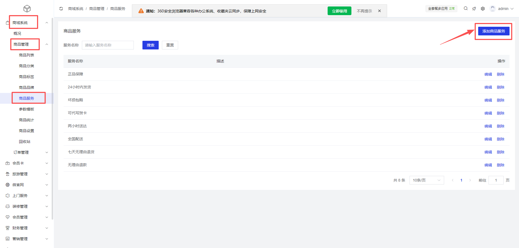Click the 微官网 globe icon

point(8,185)
